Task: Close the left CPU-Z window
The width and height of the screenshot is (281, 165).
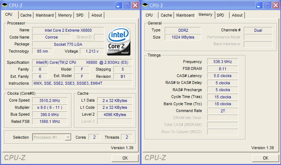Action: point(135,5)
